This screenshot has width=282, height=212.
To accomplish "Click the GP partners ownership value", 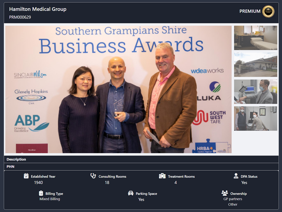I will point(233,199).
